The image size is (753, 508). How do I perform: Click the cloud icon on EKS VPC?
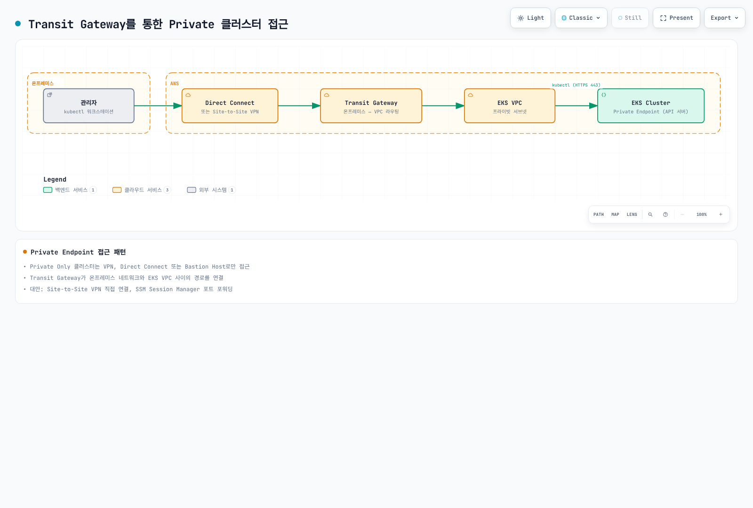[471, 95]
